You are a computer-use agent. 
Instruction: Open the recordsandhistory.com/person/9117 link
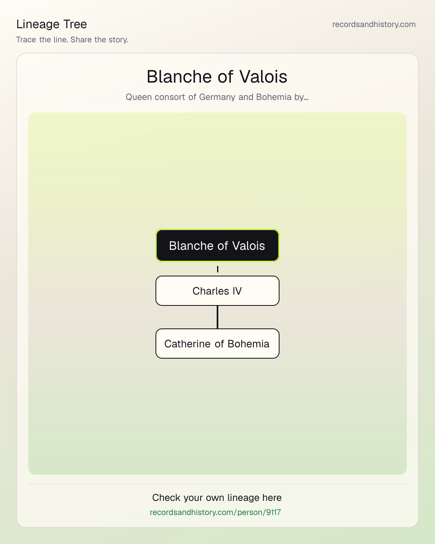215,512
